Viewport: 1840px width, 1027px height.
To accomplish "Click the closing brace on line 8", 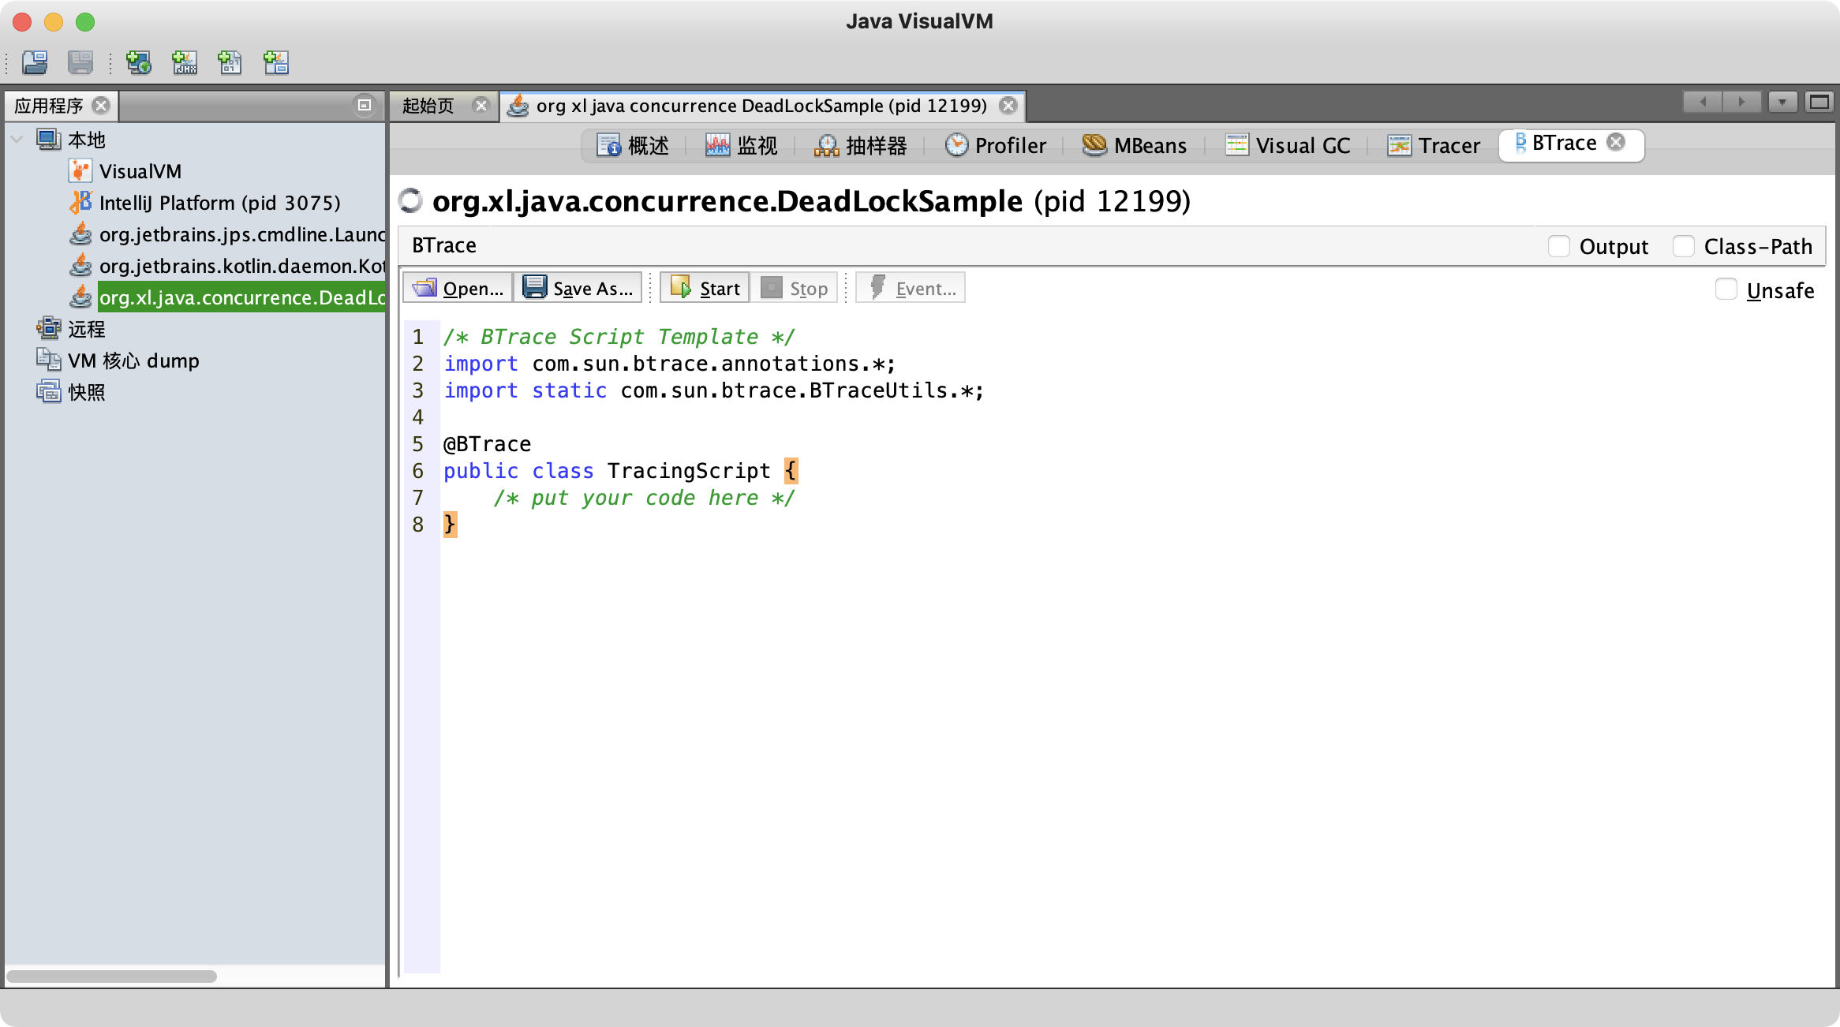I will 450,525.
